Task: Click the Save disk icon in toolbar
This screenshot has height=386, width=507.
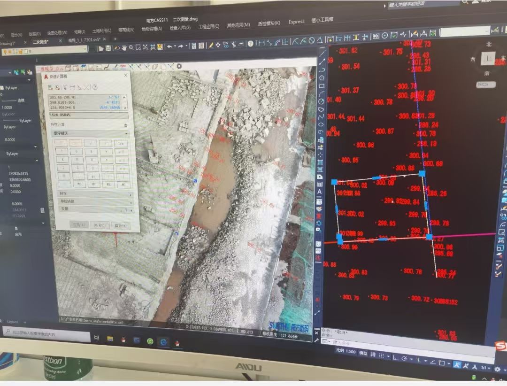Action: 108,48
